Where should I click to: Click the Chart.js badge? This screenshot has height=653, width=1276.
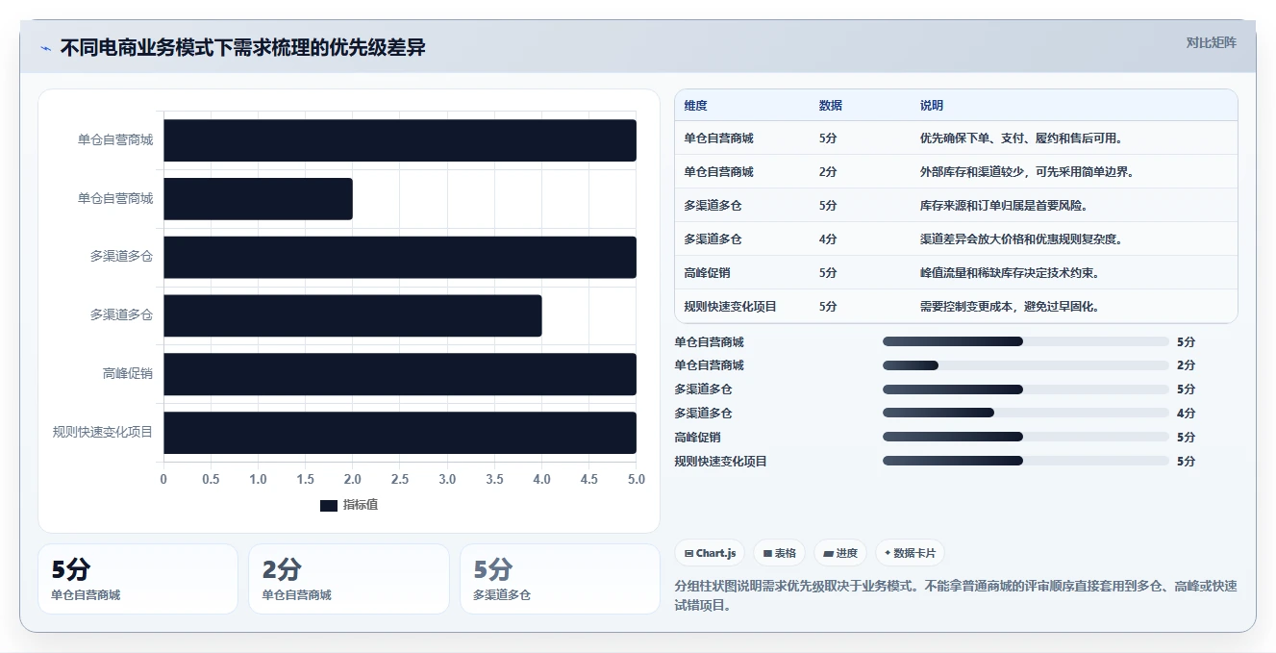click(x=711, y=553)
